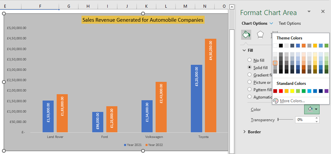Collapse the Fill section
331x154 pixels.
coord(244,51)
